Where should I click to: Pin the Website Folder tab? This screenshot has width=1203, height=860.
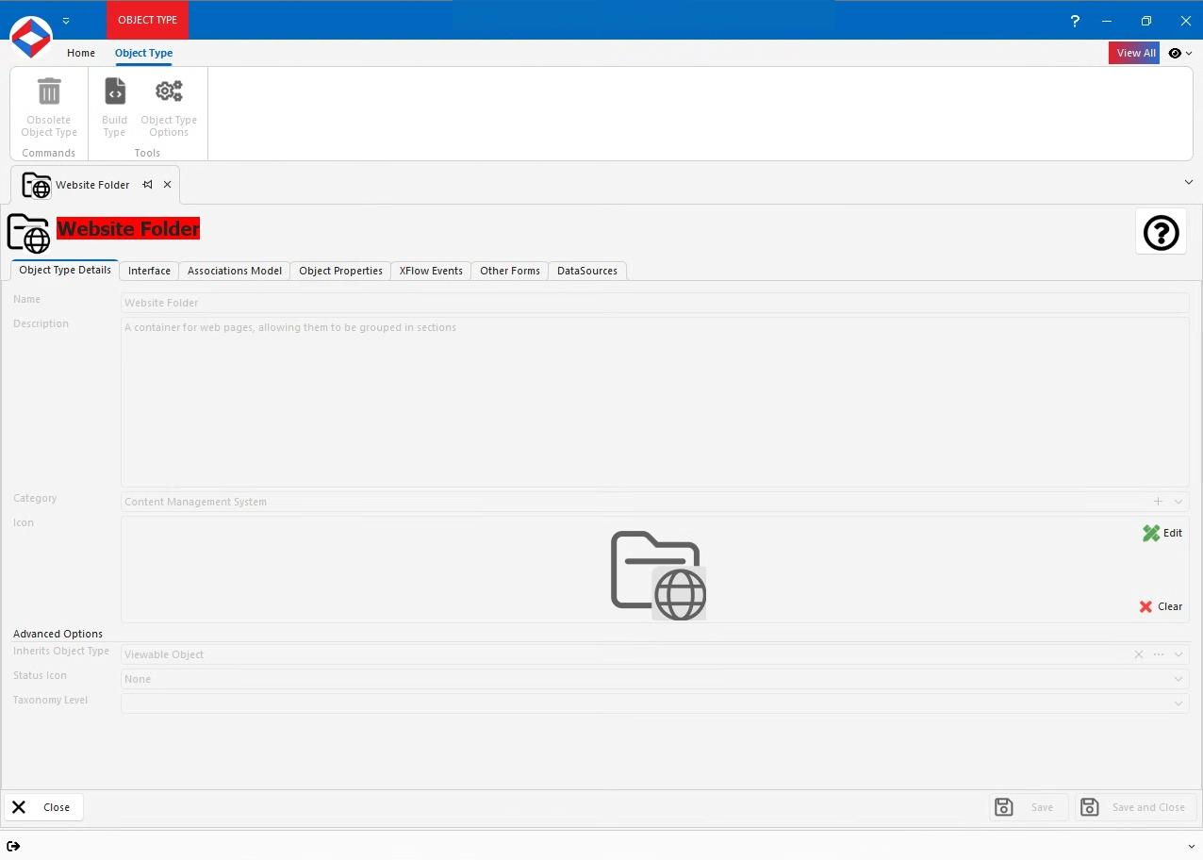[147, 185]
